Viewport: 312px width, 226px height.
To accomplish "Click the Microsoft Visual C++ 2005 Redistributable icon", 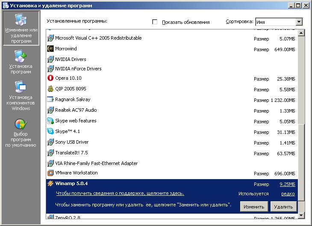I will coord(50,38).
